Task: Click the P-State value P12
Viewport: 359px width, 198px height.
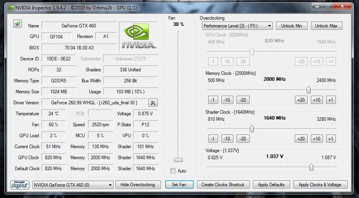Action: (x=145, y=125)
